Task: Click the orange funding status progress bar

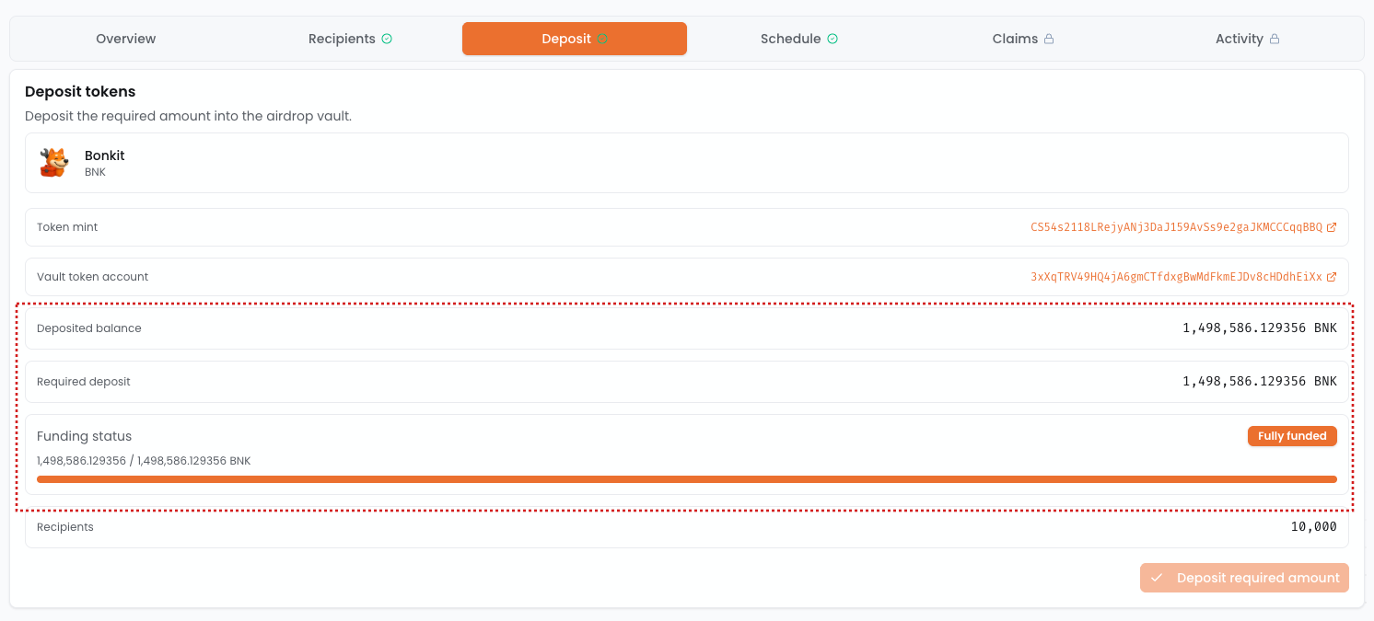Action: (x=686, y=479)
